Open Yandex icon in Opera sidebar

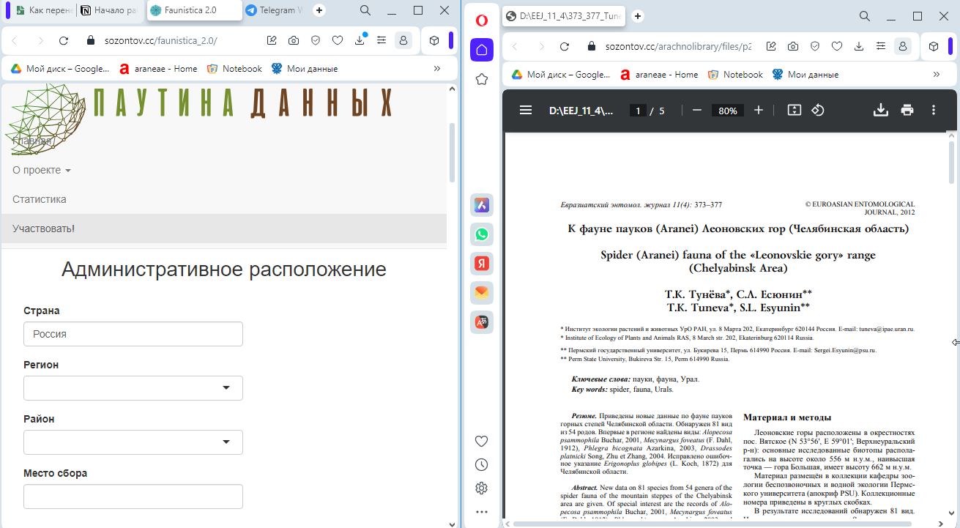coord(482,264)
